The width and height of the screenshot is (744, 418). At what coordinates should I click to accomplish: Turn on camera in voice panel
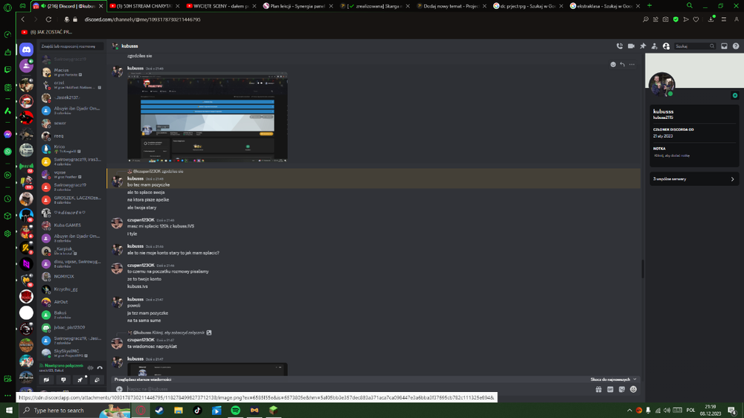[46, 379]
